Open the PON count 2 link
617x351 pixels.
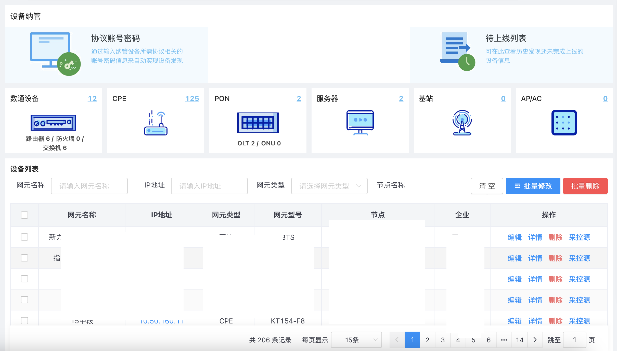pos(299,98)
